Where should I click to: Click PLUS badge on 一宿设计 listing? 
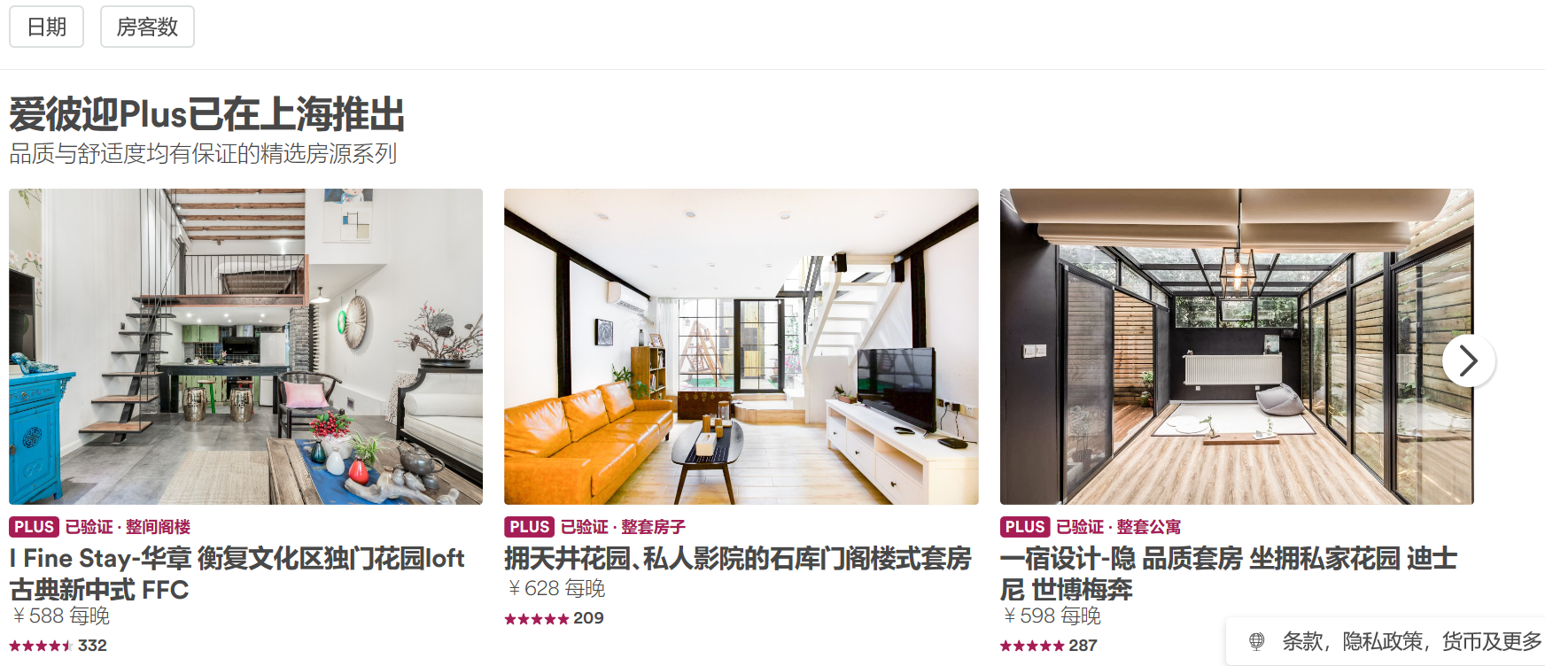[x=1025, y=527]
